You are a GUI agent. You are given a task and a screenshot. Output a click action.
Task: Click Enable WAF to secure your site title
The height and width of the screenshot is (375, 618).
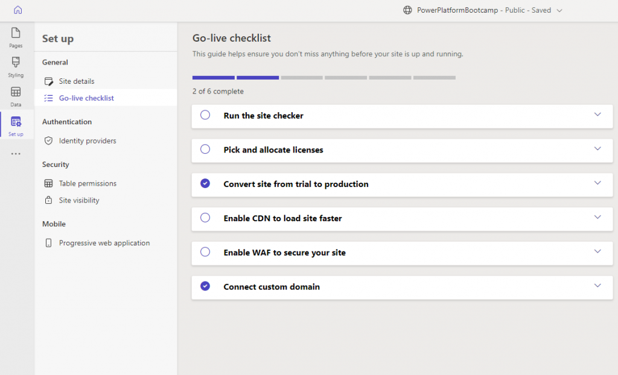point(285,253)
